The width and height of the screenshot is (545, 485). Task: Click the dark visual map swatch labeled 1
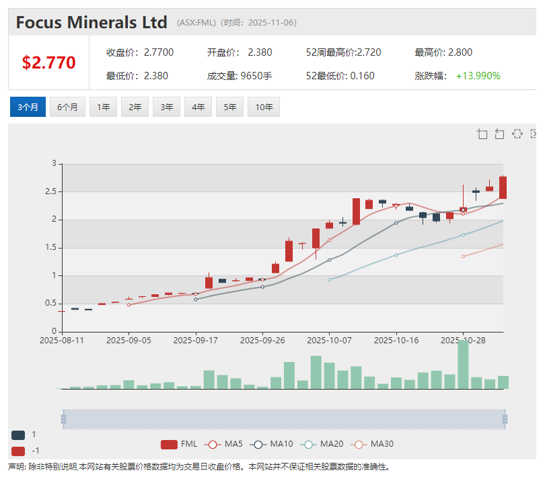(x=18, y=435)
